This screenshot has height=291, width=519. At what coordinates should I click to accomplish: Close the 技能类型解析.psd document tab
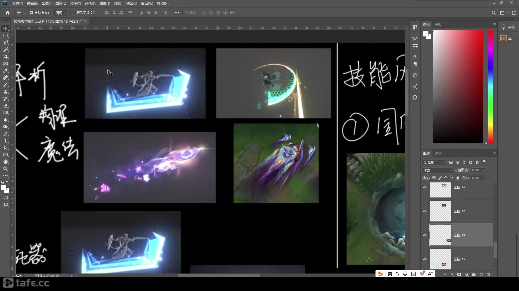tap(85, 21)
